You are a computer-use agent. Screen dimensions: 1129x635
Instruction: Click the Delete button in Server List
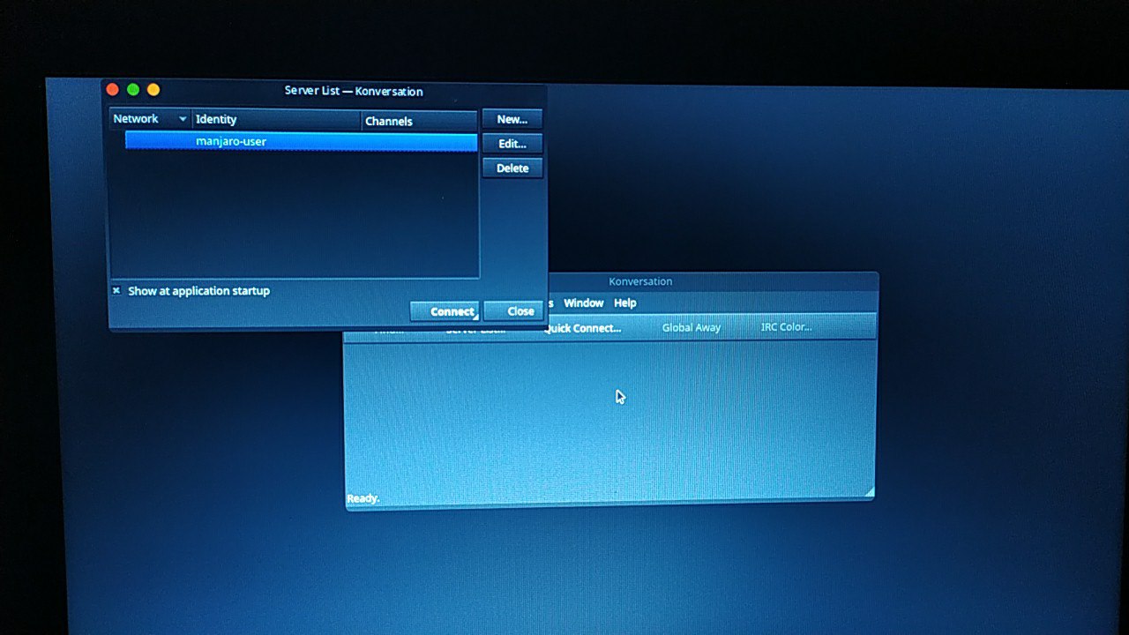pyautogui.click(x=512, y=168)
